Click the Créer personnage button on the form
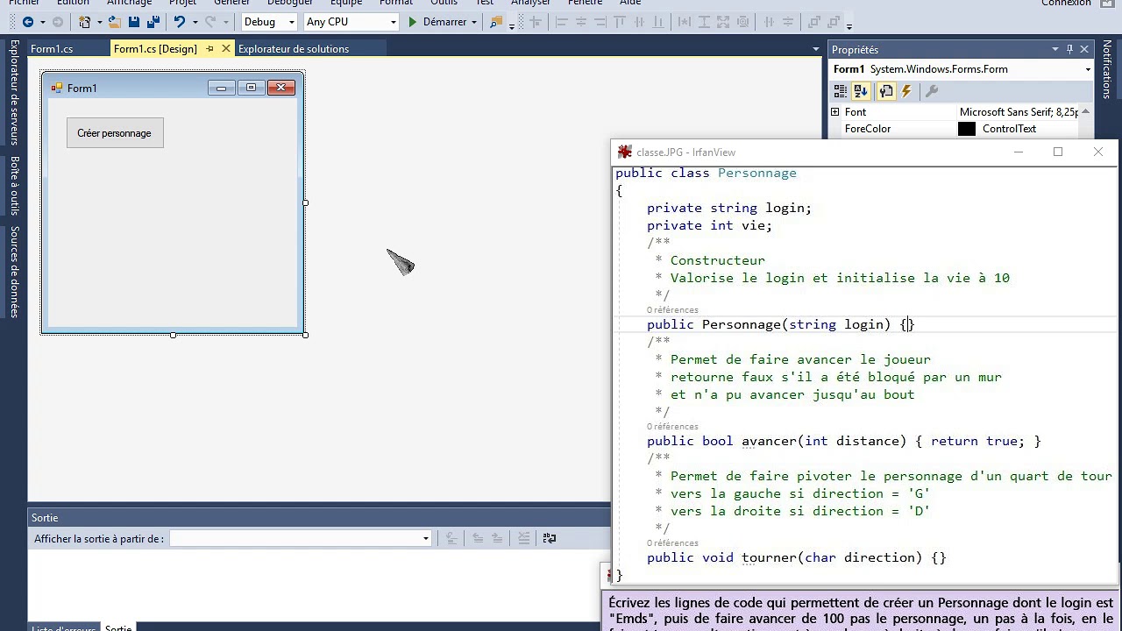 [x=115, y=133]
